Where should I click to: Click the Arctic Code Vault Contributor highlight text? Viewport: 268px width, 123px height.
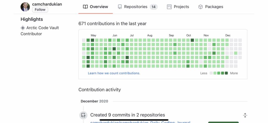click(x=40, y=31)
